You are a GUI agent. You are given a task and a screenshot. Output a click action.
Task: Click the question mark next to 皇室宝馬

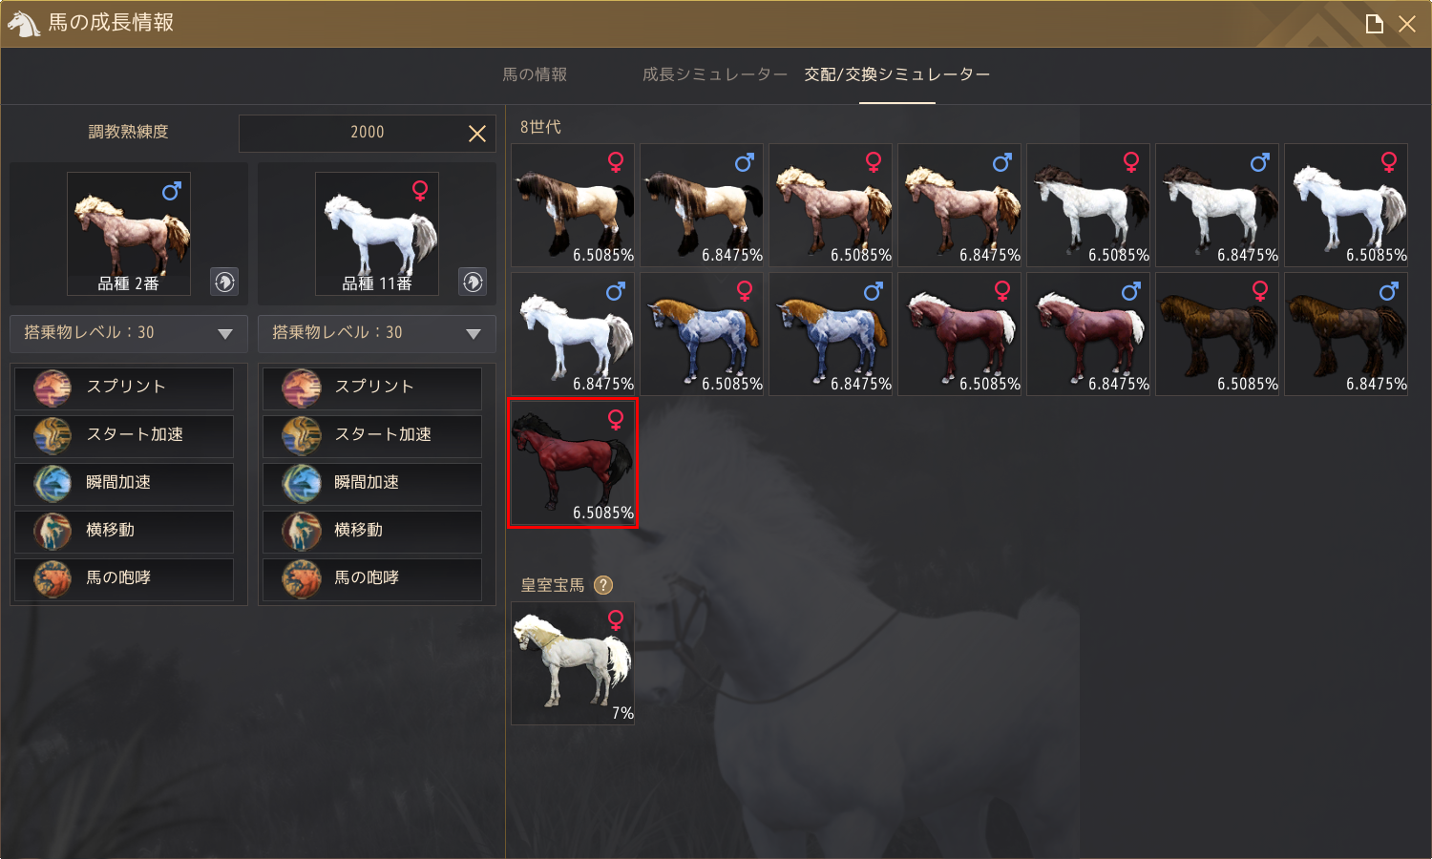click(603, 585)
